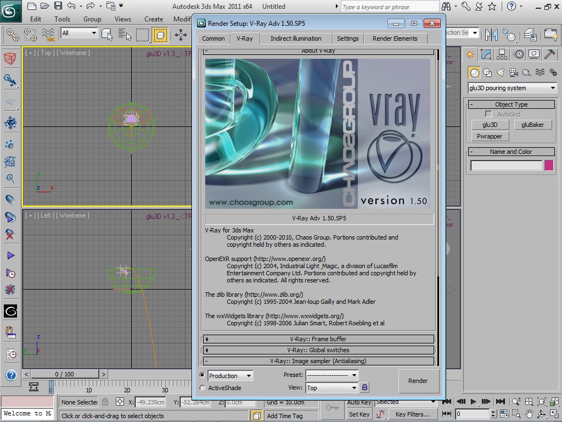Open the Edit menu
Screen dimensions: 562x422
[x=36, y=19]
